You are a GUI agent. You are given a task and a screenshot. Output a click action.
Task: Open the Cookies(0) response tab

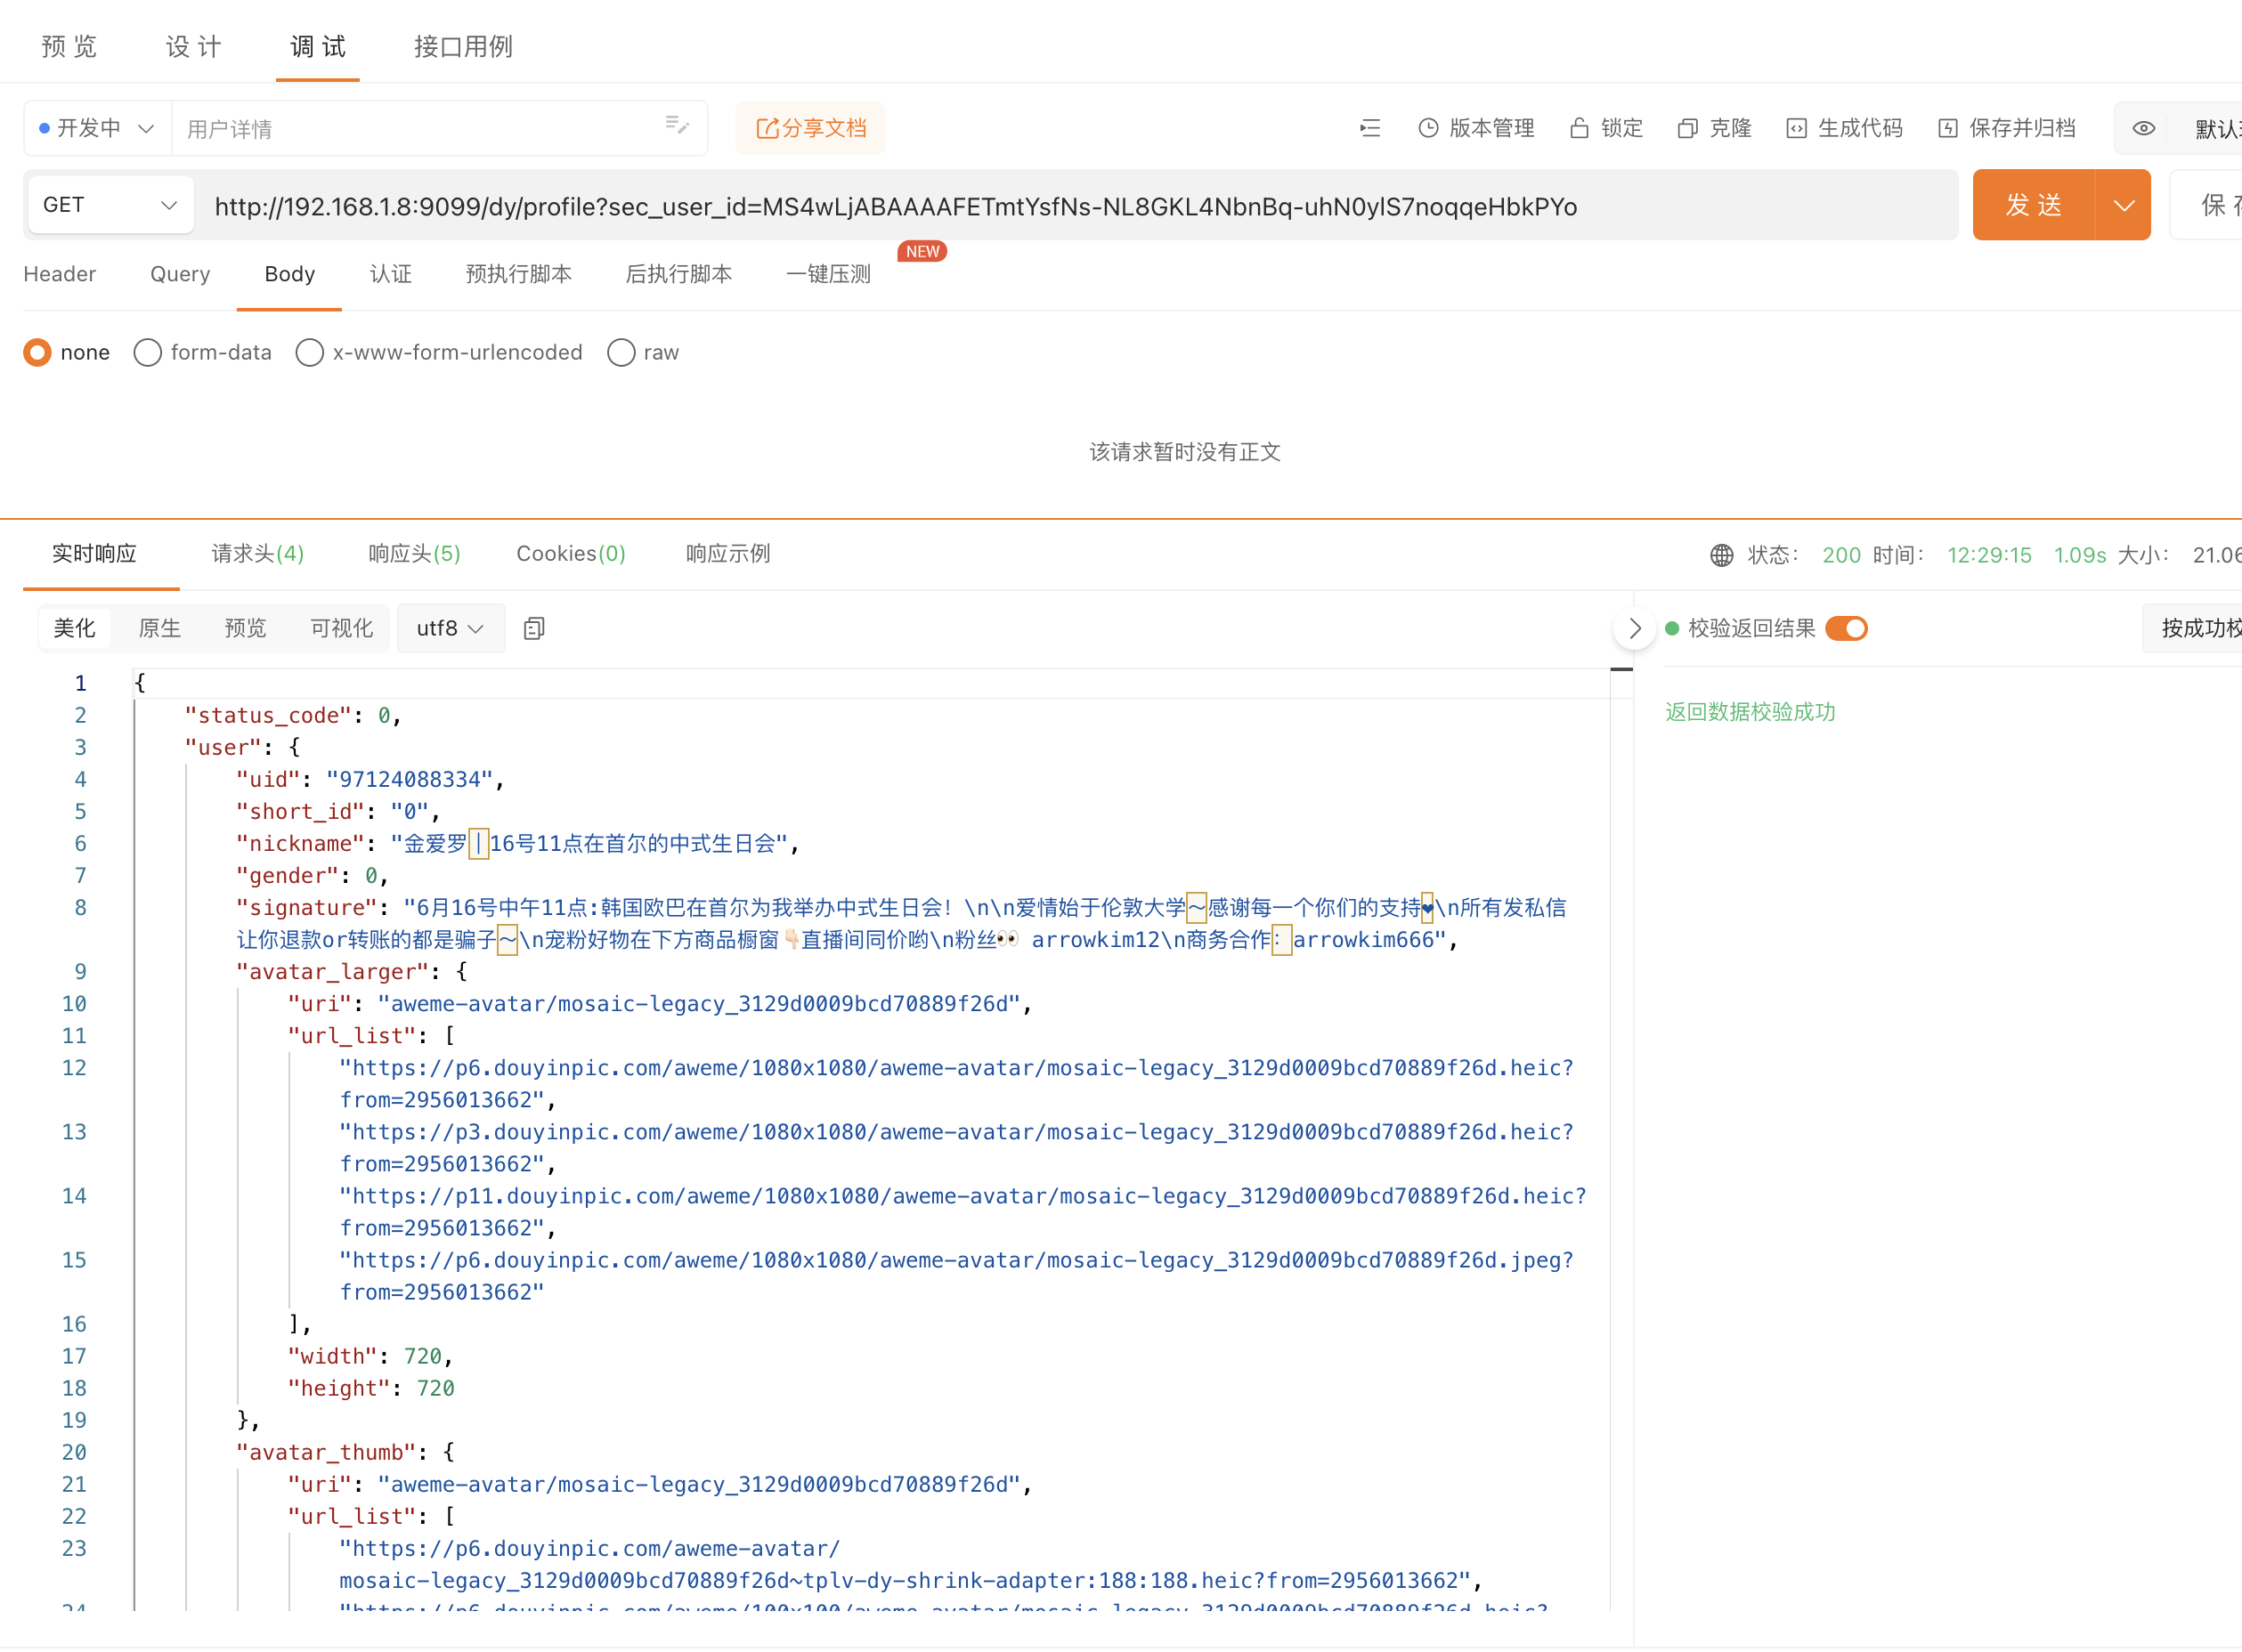pos(570,553)
